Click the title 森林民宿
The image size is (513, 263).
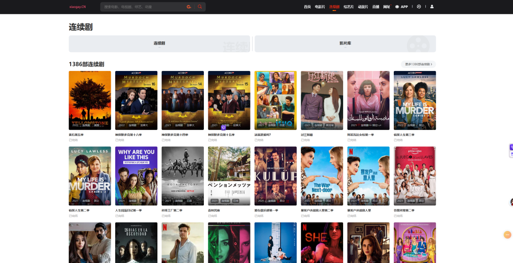(x=214, y=210)
